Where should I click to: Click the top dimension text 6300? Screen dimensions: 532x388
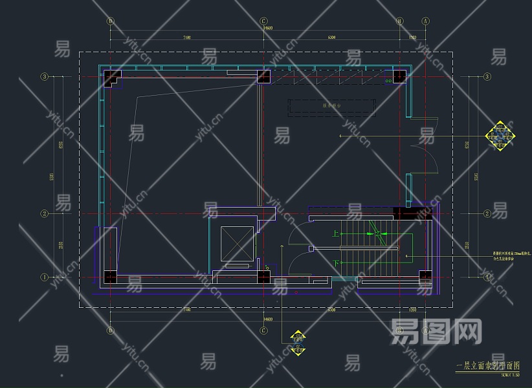point(332,38)
